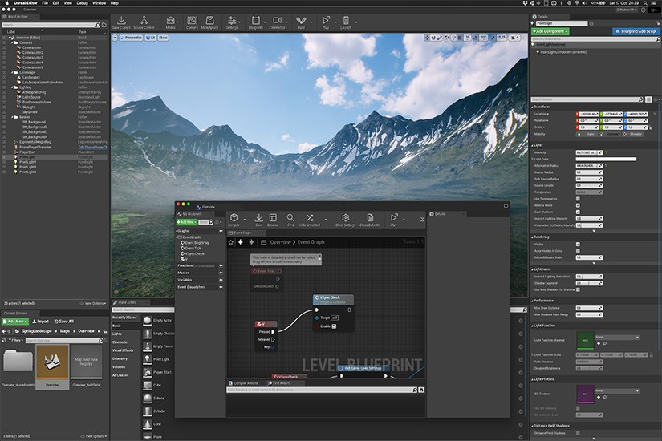Open the Settings toolbar icon
The height and width of the screenshot is (441, 662).
pos(232,22)
